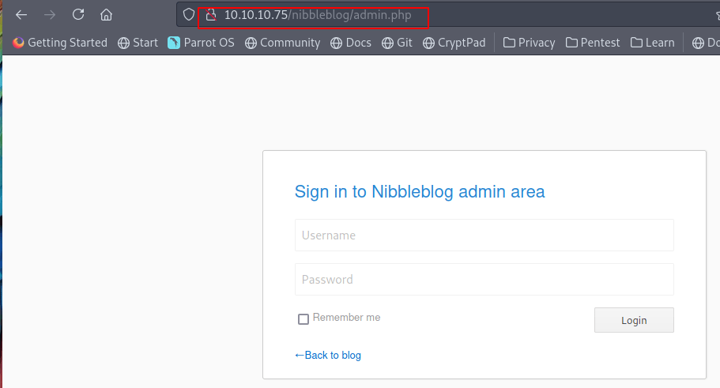Click the shield tracking protection icon
The width and height of the screenshot is (720, 388).
(189, 15)
